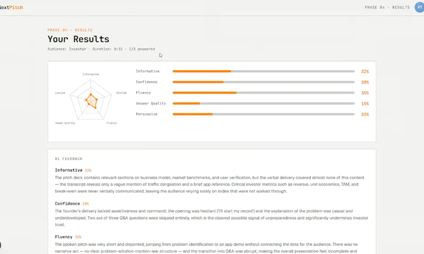Click the Informative axis label on radar chart
The width and height of the screenshot is (424, 254).
91,74
